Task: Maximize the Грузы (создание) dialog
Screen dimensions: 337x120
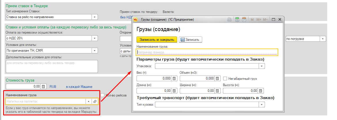Action: (274, 20)
